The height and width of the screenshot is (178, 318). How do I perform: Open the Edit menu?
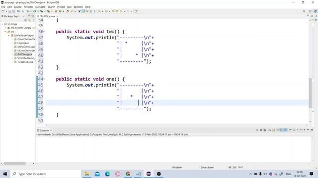(x=9, y=7)
